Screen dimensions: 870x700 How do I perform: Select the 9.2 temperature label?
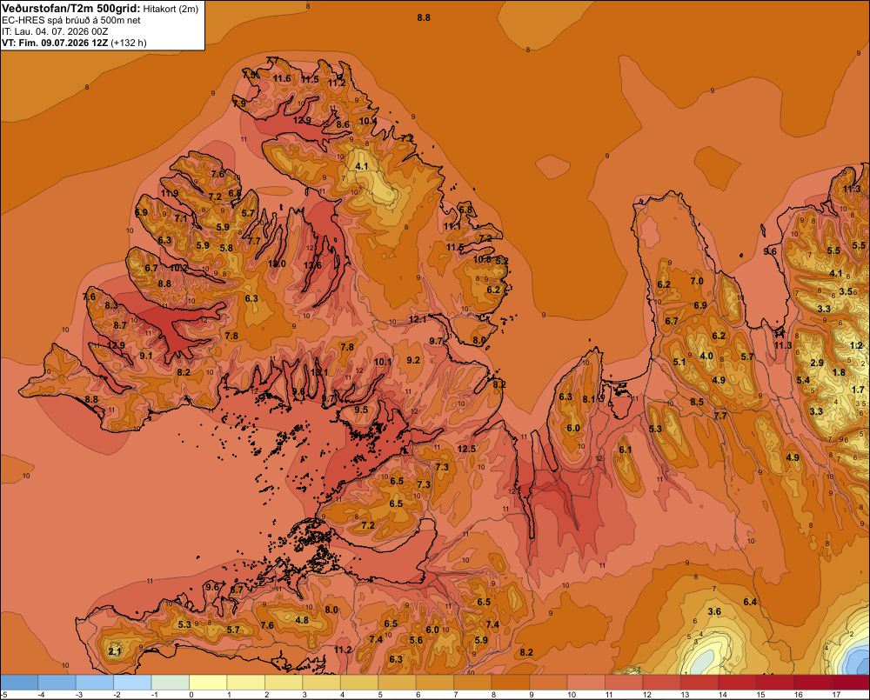point(413,360)
